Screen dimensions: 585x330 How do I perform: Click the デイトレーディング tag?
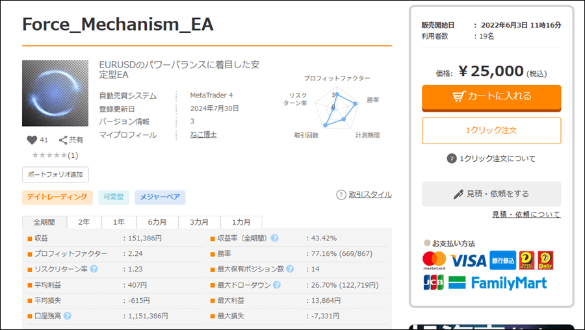(x=56, y=197)
